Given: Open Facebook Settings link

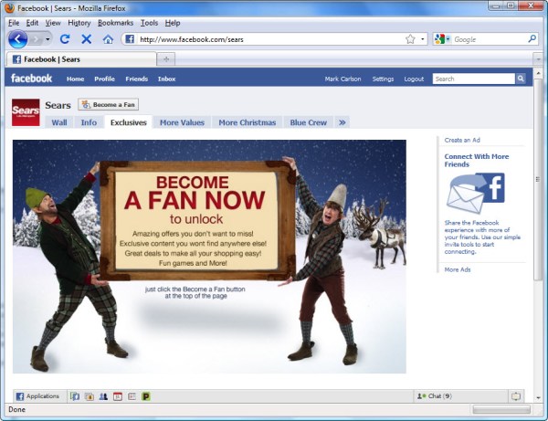Looking at the screenshot, I should (x=383, y=79).
